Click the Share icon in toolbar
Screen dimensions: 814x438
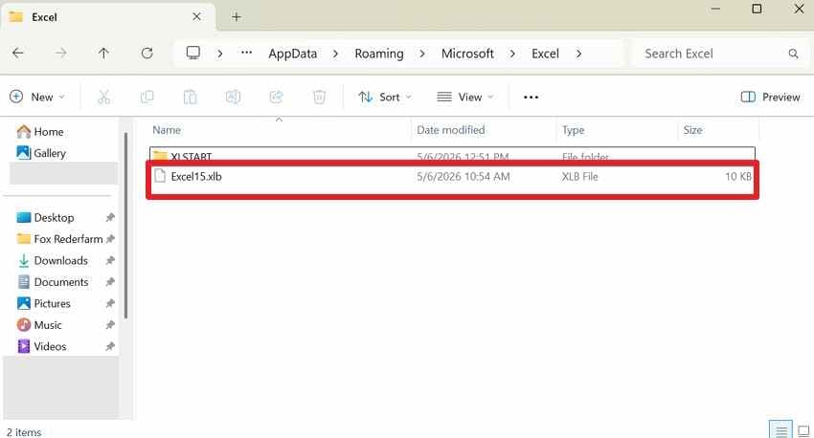pos(276,97)
